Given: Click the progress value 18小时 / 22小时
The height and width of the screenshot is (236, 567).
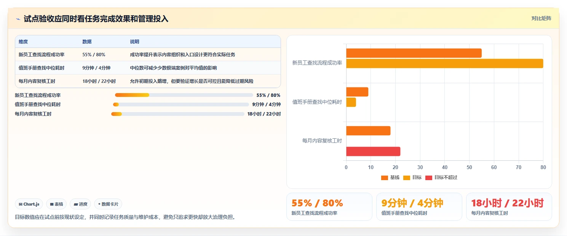Looking at the screenshot, I should click(x=264, y=114).
